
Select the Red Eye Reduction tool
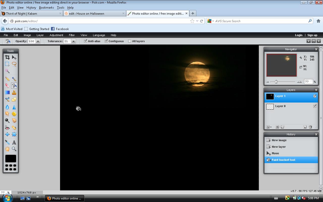click(x=7, y=128)
